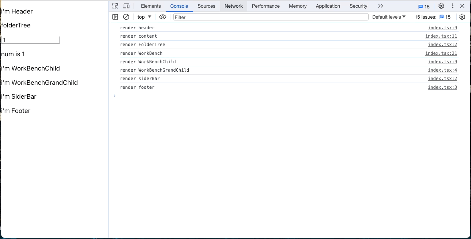Open index.tsx:11 source link
471x239 pixels.
(x=441, y=36)
